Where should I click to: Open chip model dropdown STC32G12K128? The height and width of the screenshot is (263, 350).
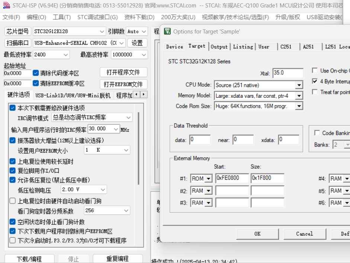coord(69,32)
